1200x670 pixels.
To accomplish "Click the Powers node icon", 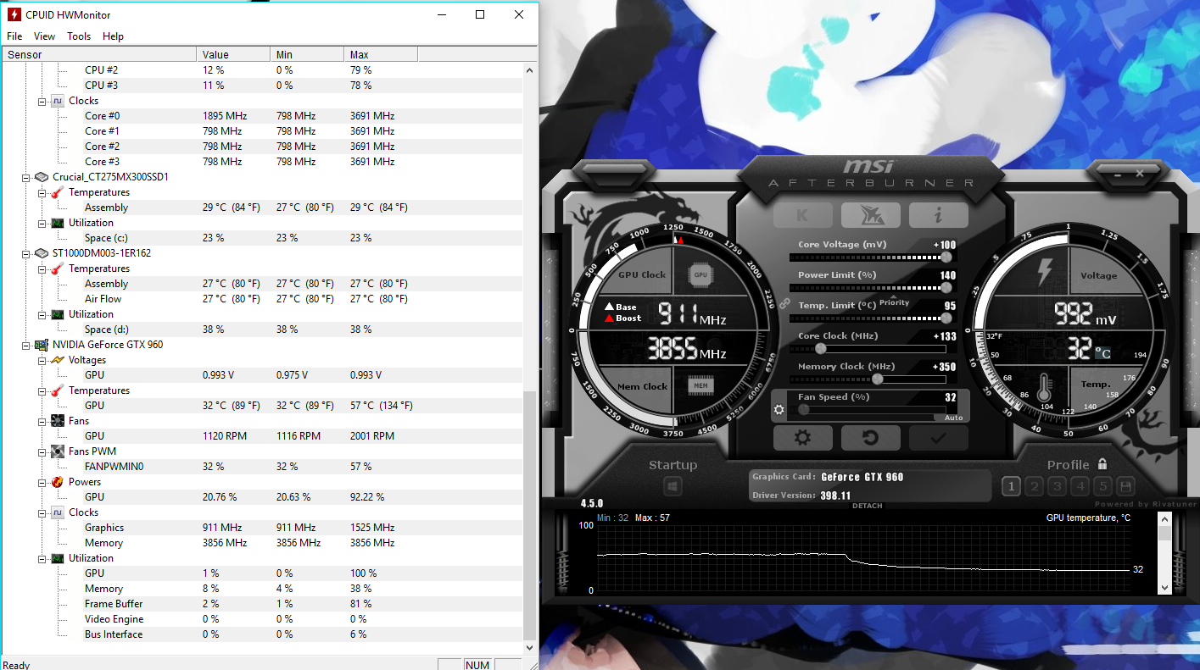I will click(x=58, y=482).
